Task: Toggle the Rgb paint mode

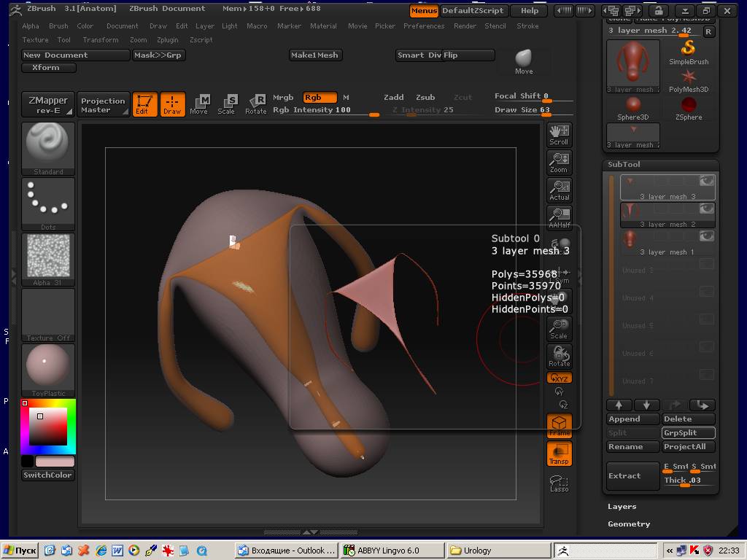Action: (320, 97)
